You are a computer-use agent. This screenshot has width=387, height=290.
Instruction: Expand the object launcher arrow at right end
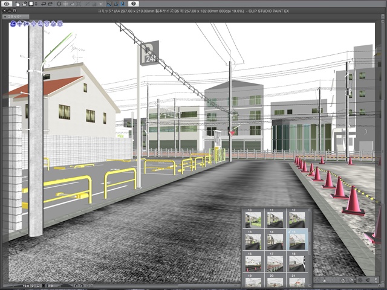(x=376, y=280)
